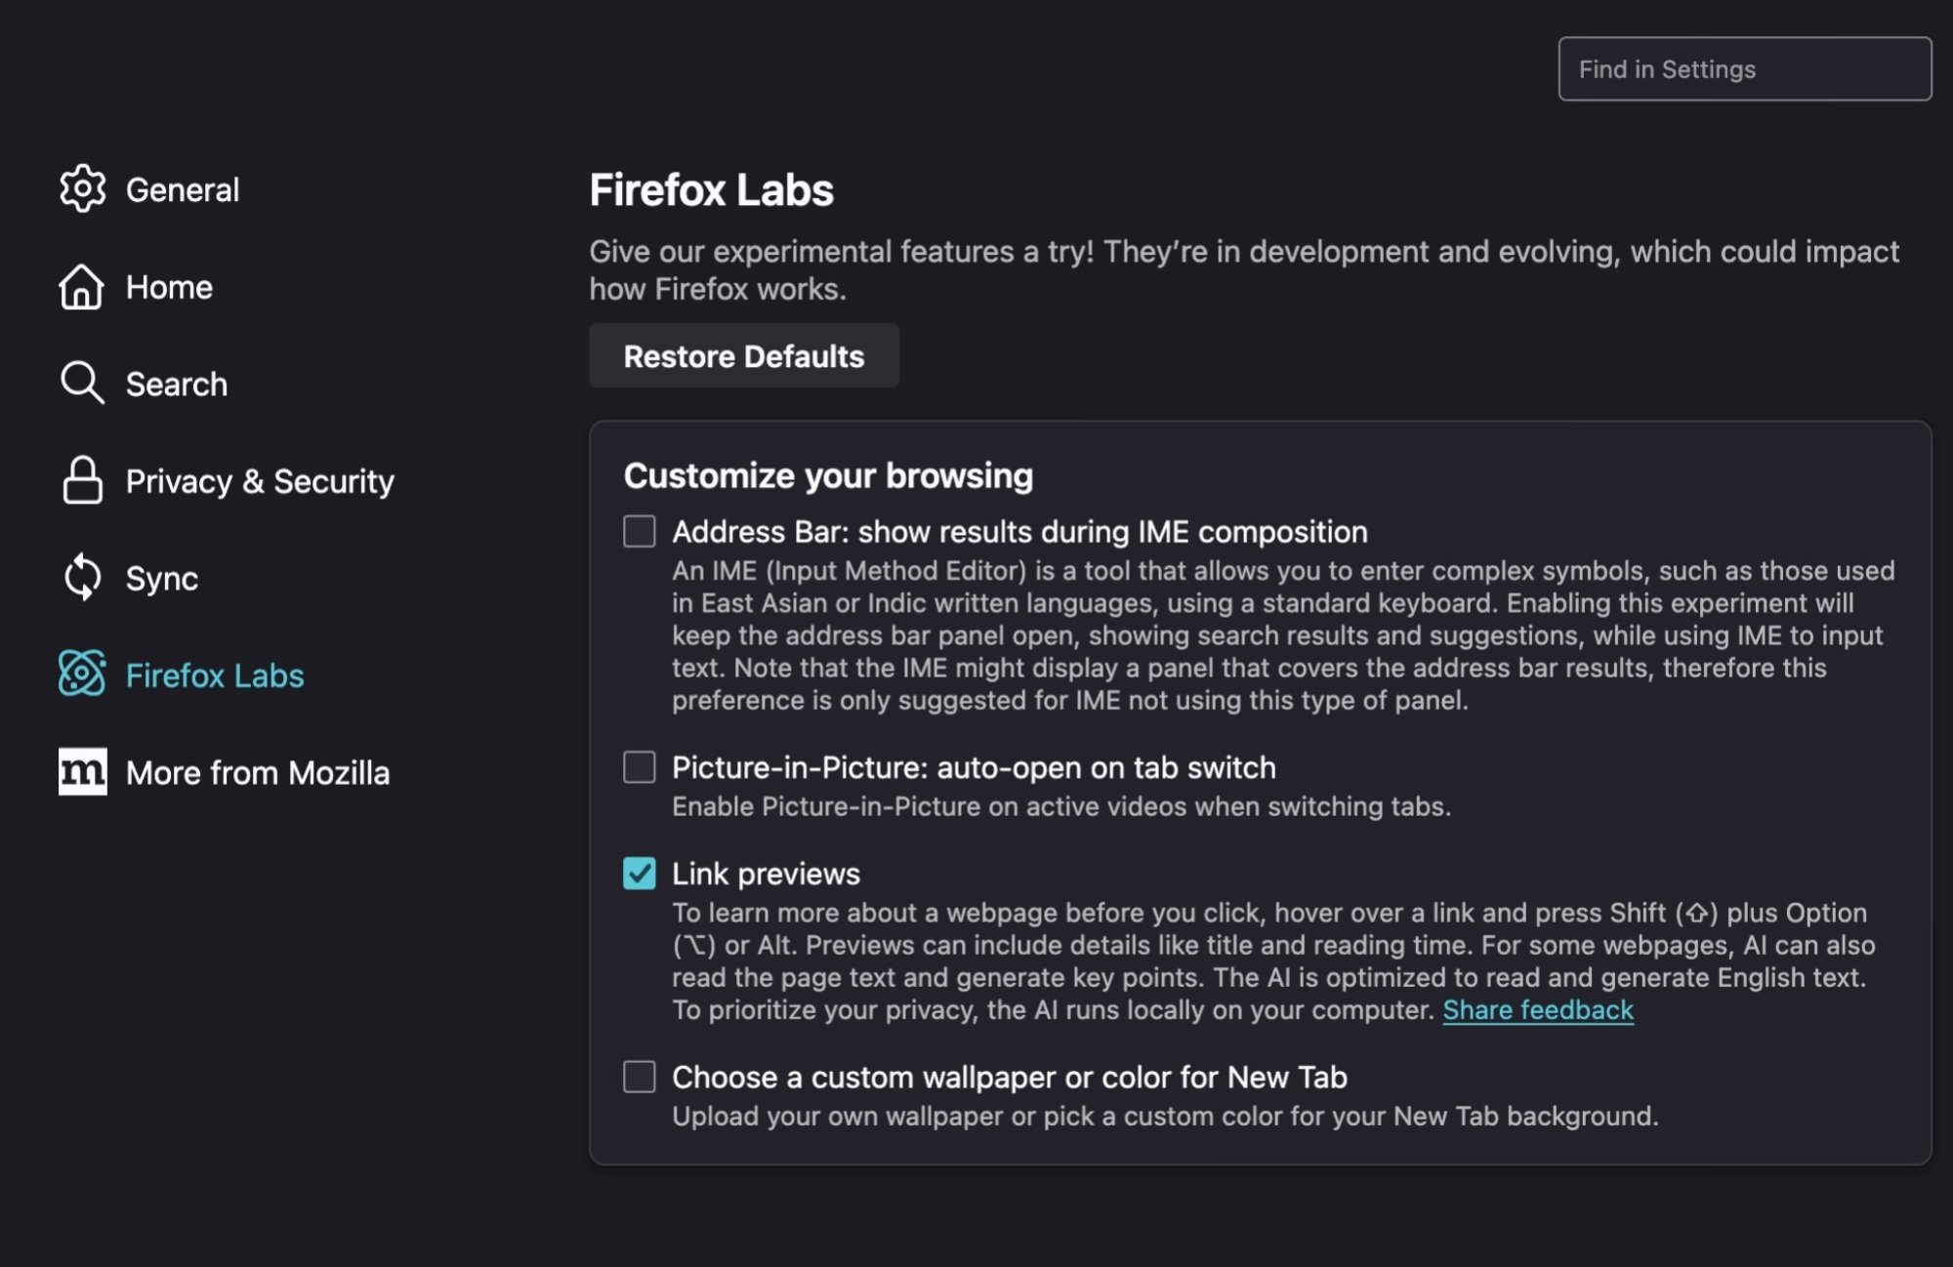Open the Share feedback link
This screenshot has height=1267, width=1953.
(1537, 1010)
